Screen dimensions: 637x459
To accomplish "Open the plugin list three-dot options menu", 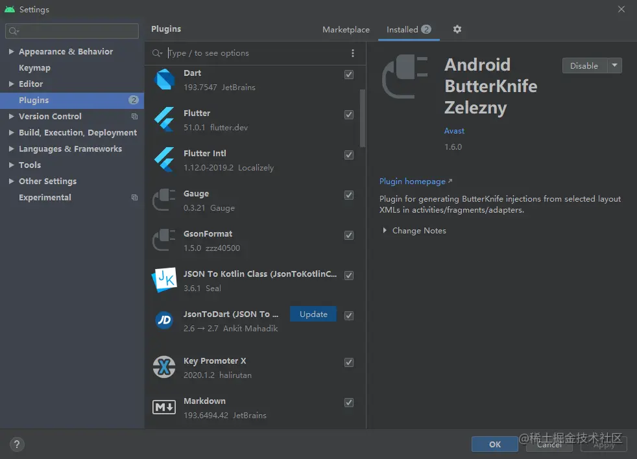I will click(353, 53).
